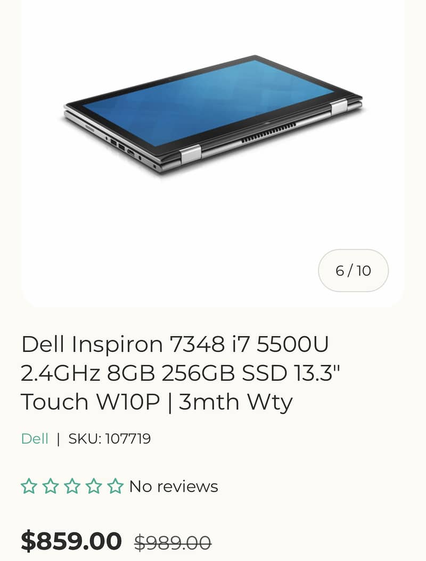The image size is (426, 561).
Task: Open the No reviews link
Action: coord(174,486)
